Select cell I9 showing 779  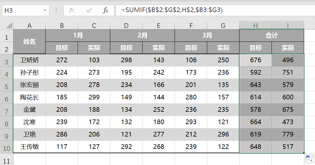288,135
